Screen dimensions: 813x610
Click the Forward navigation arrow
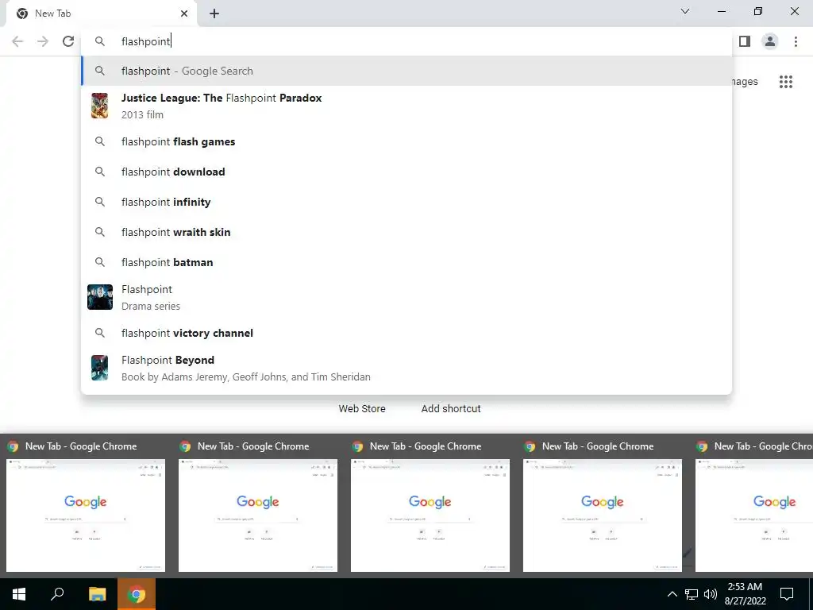[43, 41]
